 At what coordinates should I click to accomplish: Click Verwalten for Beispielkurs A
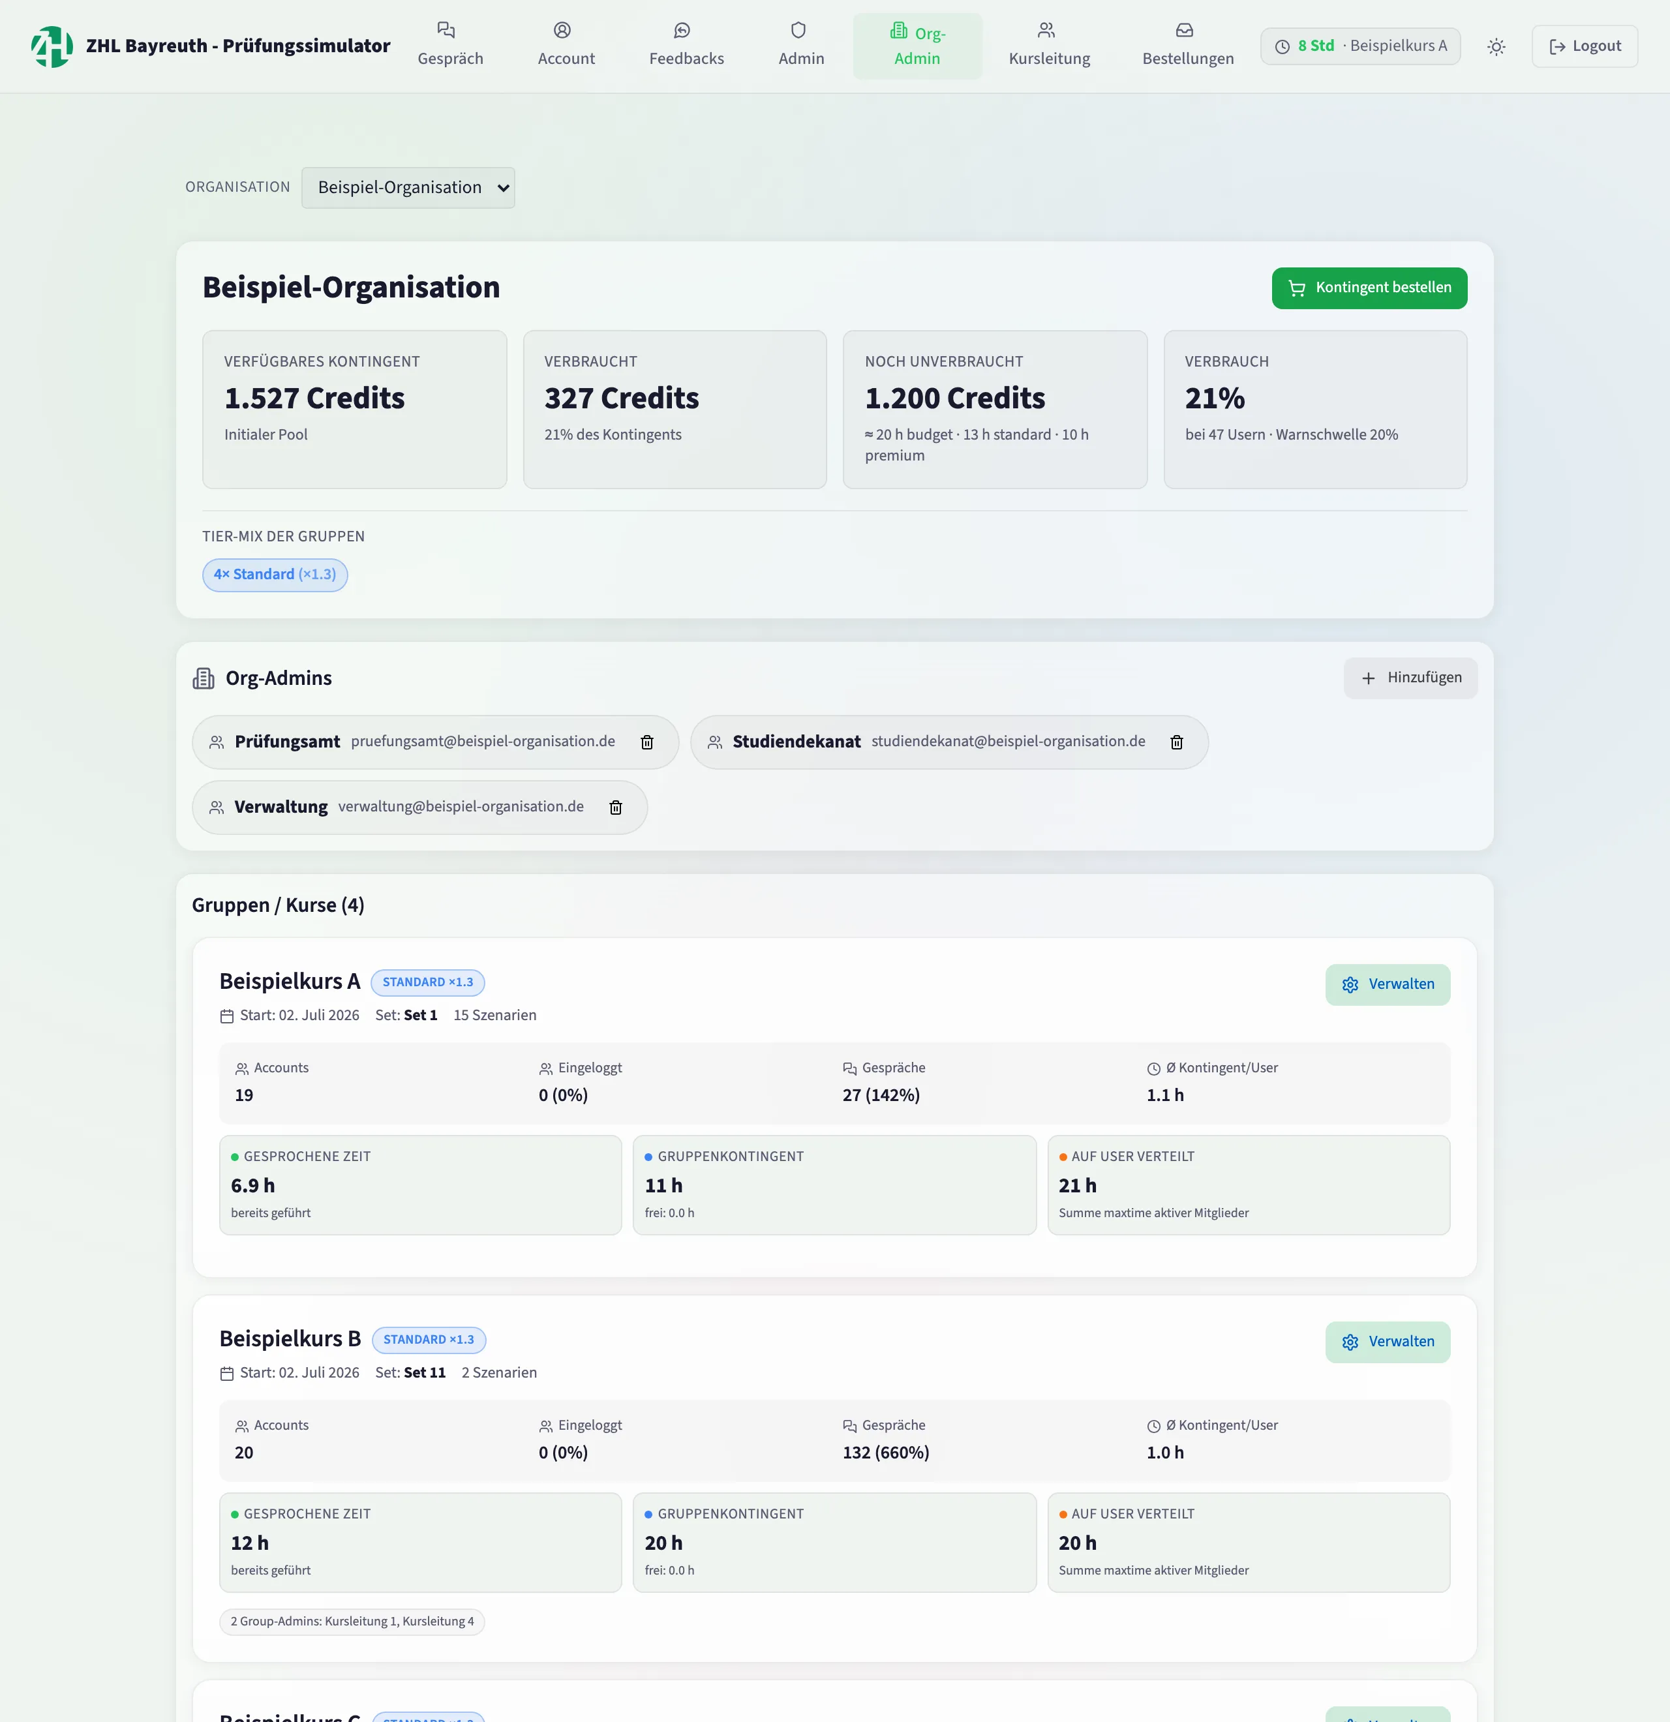pos(1388,985)
